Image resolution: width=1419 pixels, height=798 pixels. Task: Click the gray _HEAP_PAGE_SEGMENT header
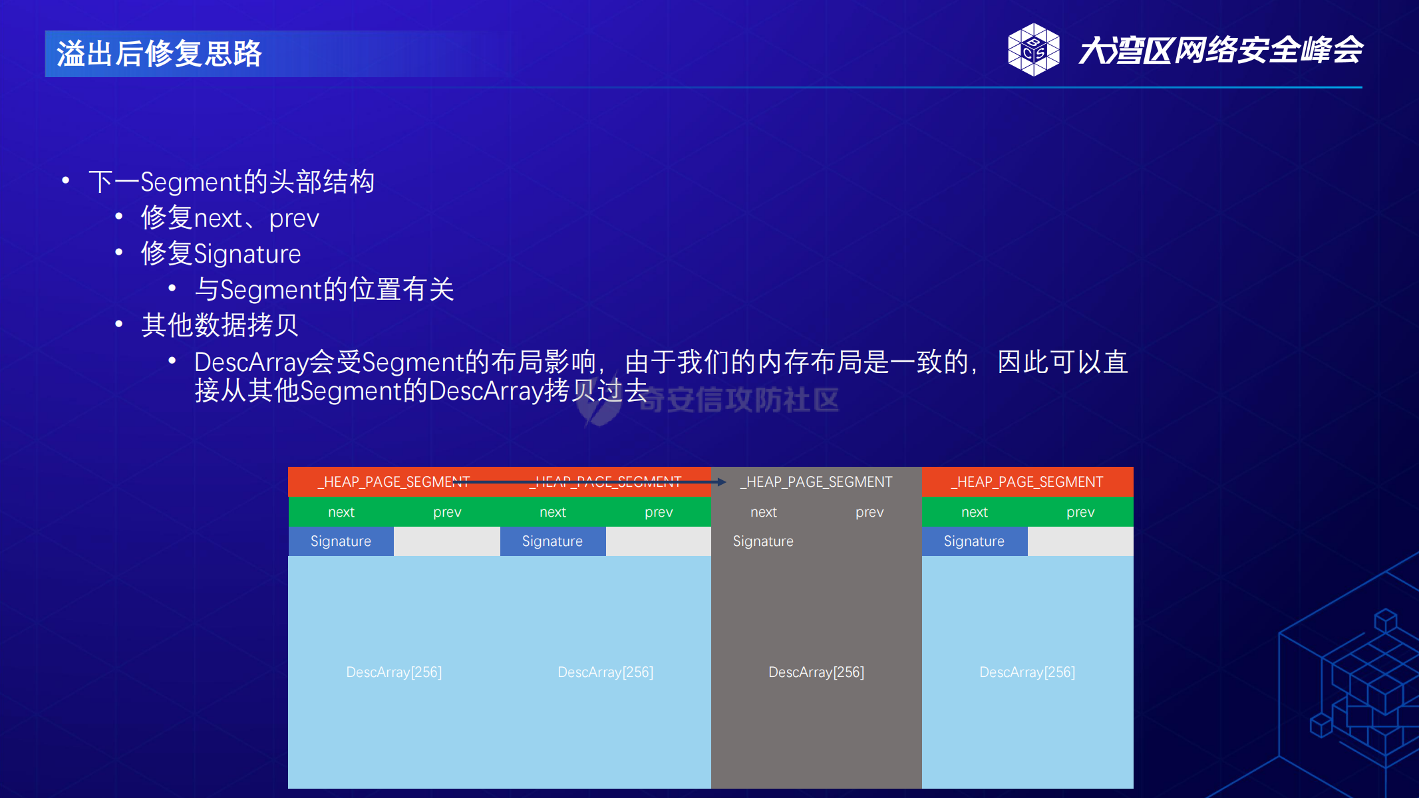coord(816,482)
